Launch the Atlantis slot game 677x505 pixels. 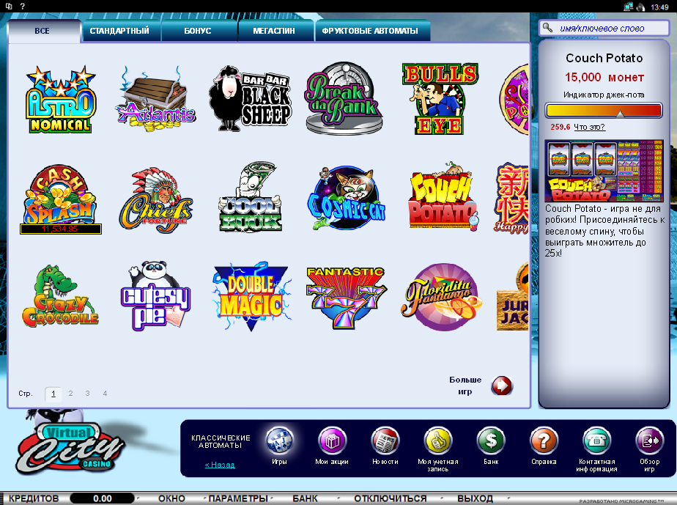click(x=155, y=100)
